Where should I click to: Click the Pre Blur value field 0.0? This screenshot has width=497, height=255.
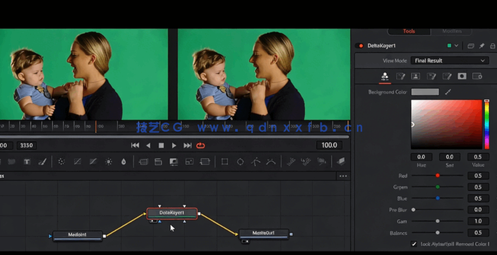[x=478, y=210]
